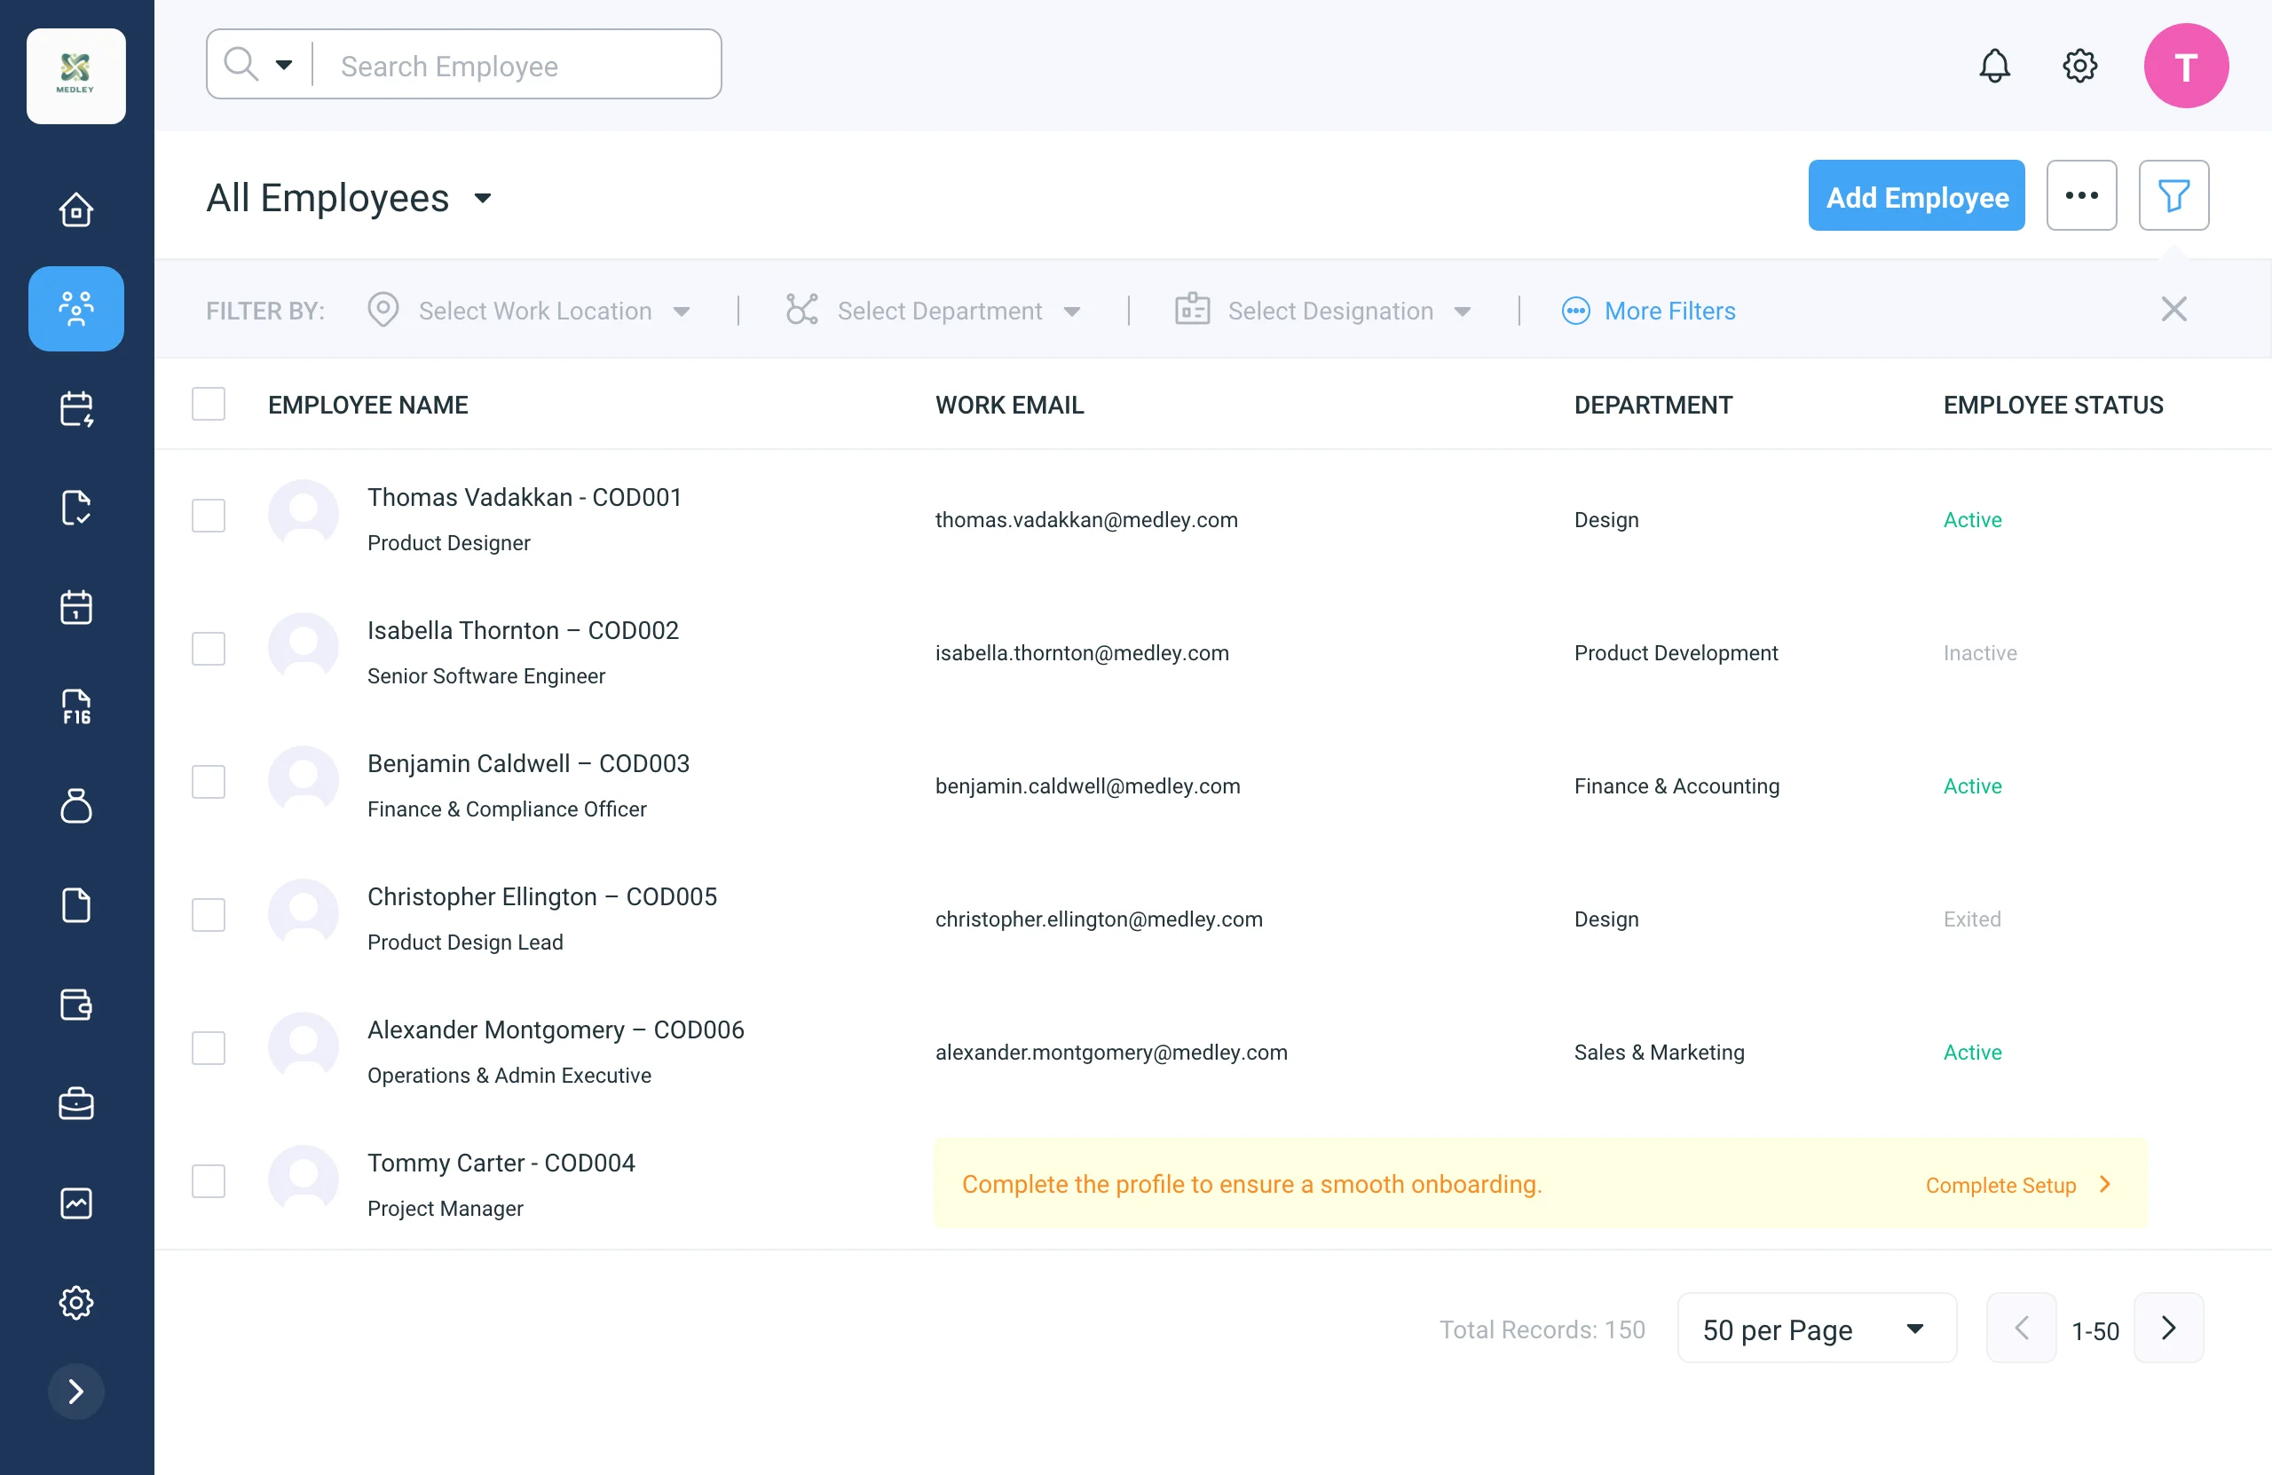Click Thomas Vadakkan's avatar

point(304,515)
